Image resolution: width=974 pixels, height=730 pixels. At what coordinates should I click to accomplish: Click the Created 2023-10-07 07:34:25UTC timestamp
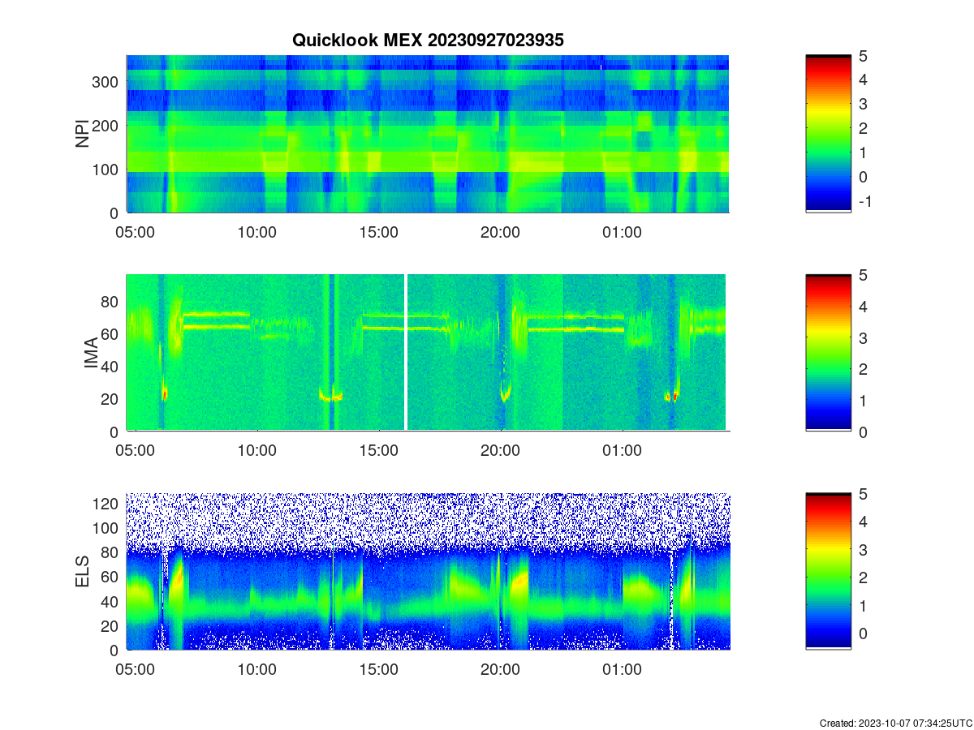tap(895, 723)
